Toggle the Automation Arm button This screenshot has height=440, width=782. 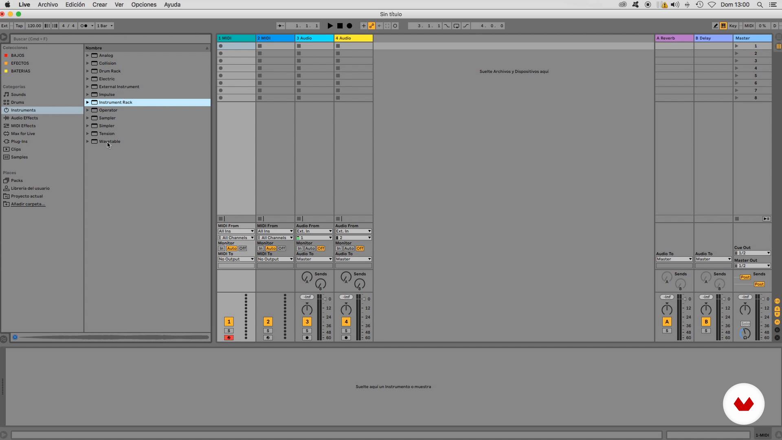click(x=371, y=26)
